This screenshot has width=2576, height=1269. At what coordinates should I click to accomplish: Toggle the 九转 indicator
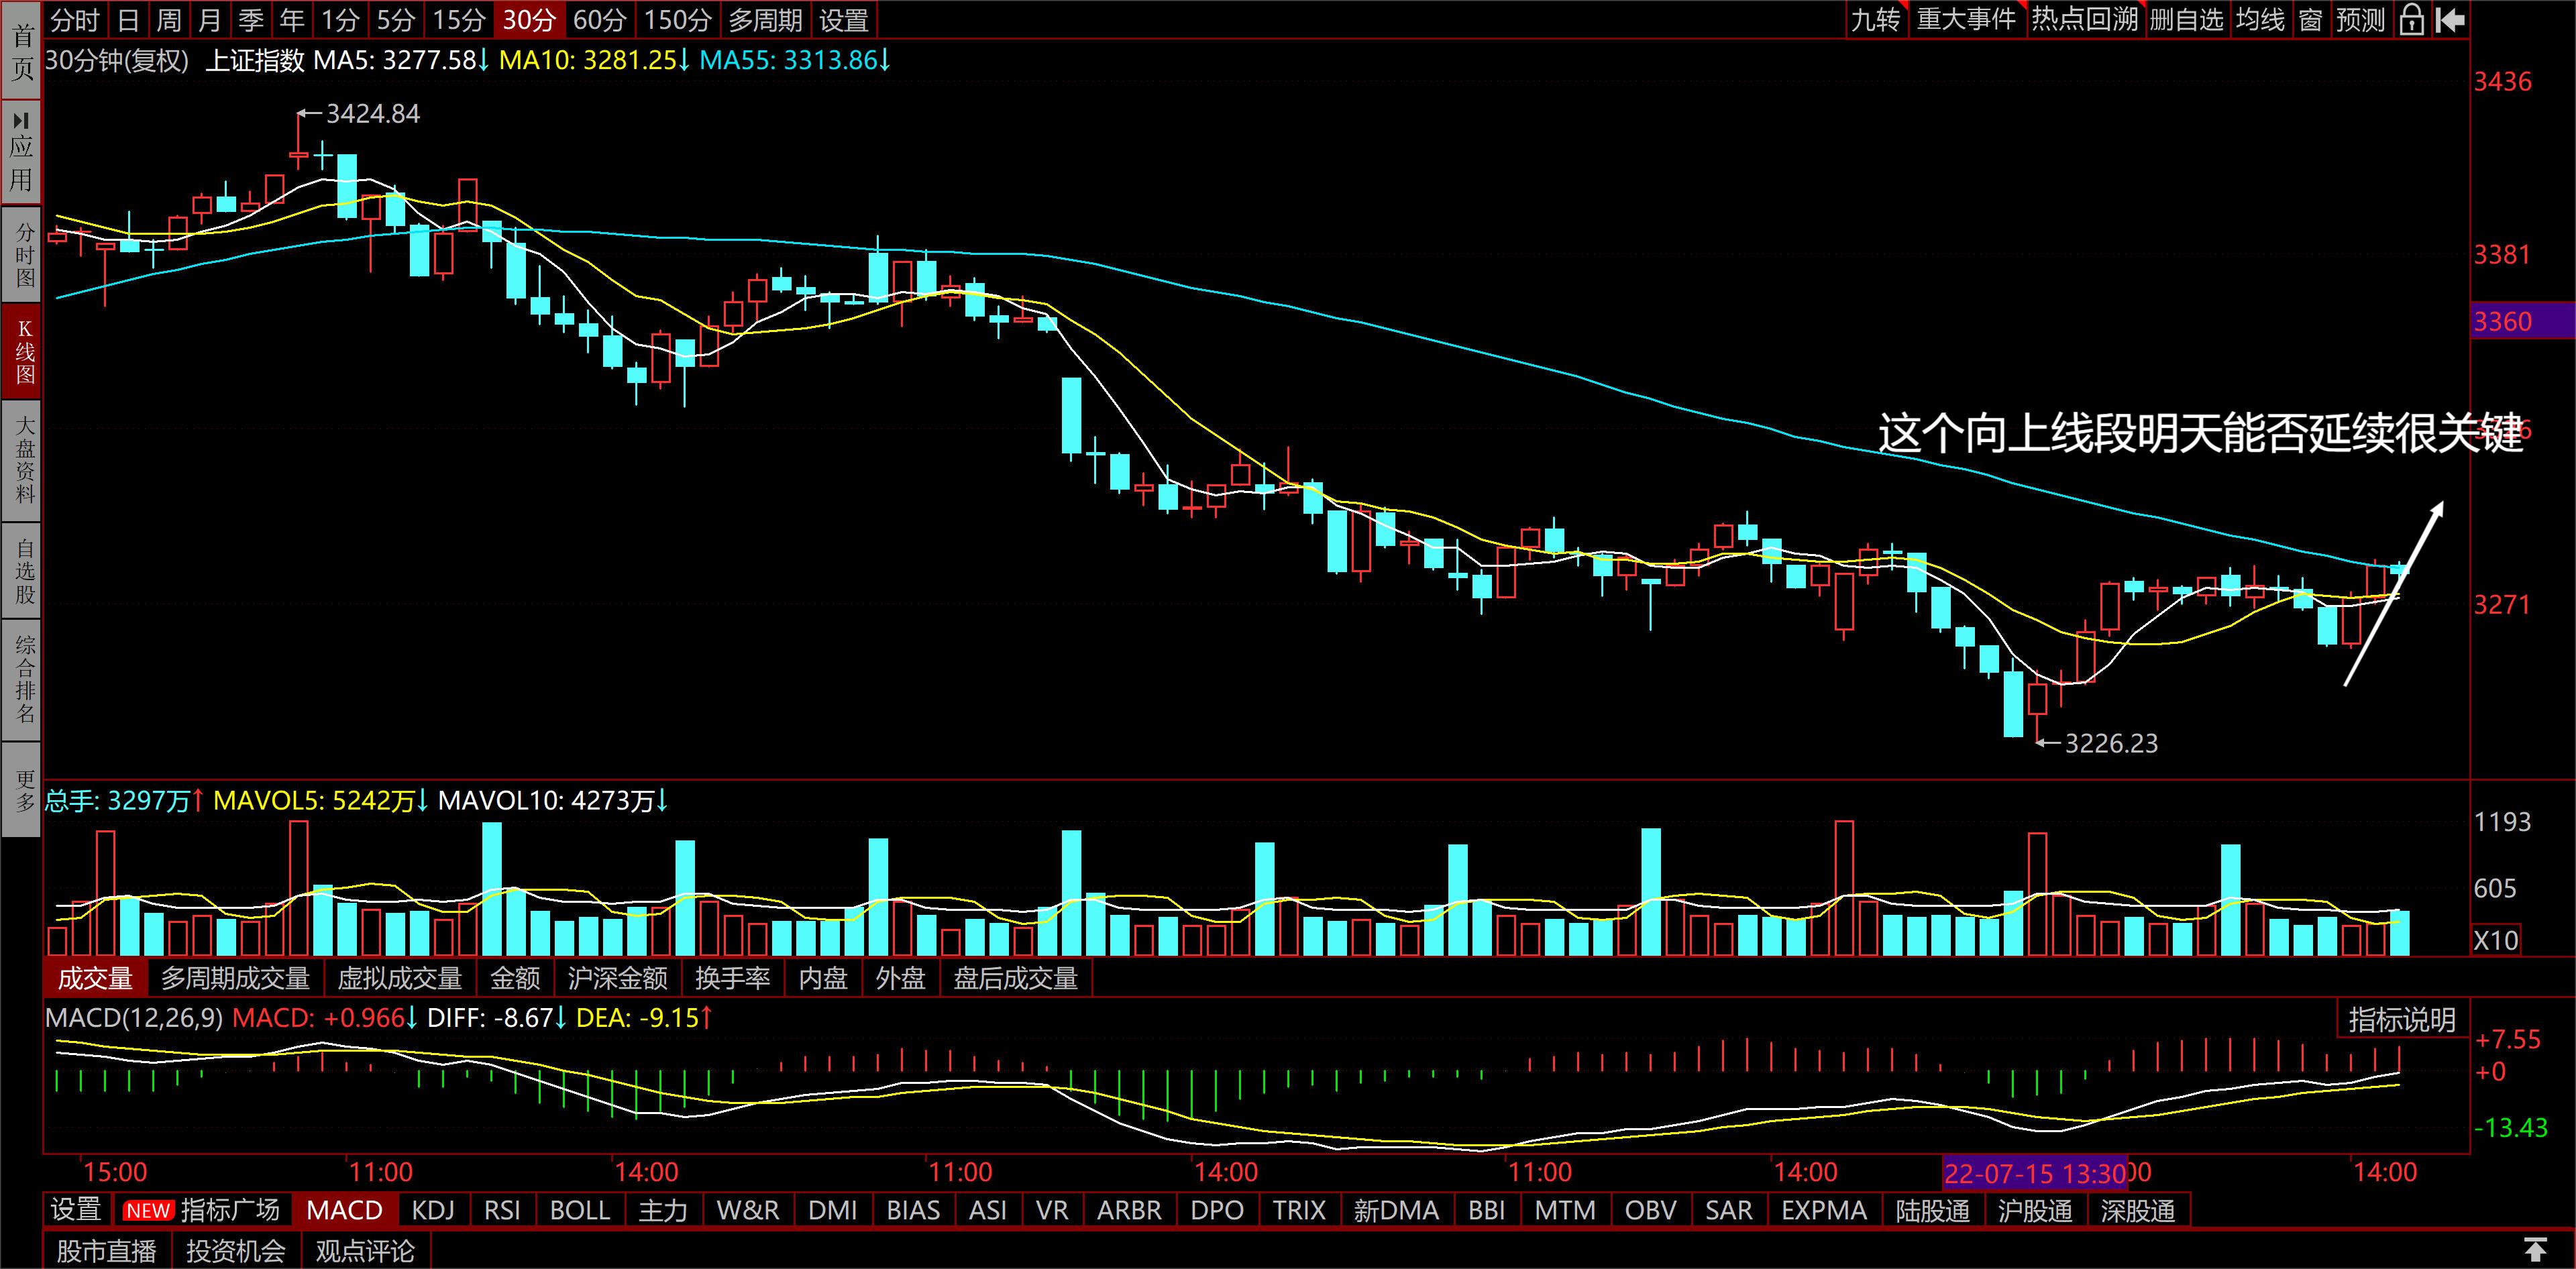pos(1875,19)
